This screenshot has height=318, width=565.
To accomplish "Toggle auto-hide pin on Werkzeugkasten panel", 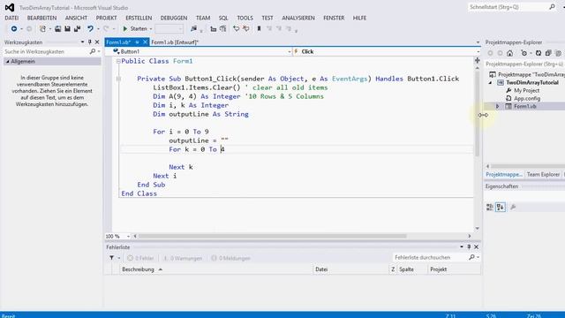I will coord(90,42).
